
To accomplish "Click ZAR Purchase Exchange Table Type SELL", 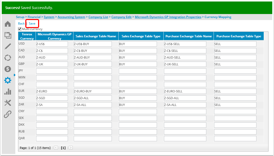I will pyautogui.click(x=235, y=105).
